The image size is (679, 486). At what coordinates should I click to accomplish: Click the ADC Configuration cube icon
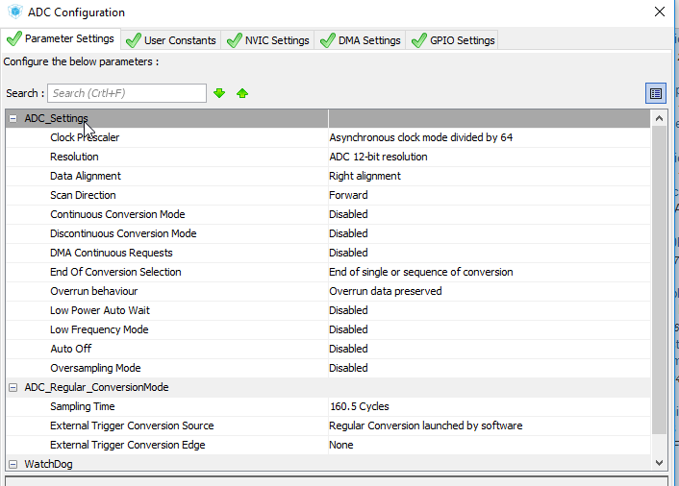15,12
